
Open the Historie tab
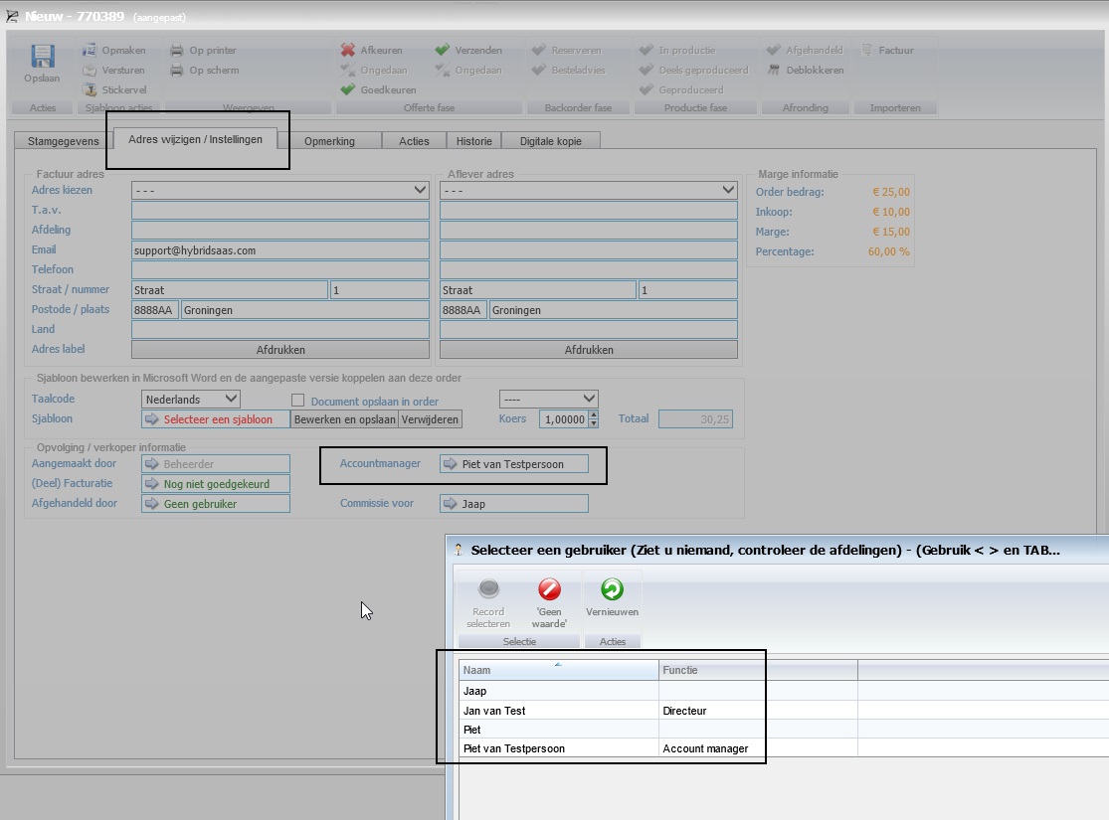pyautogui.click(x=473, y=141)
